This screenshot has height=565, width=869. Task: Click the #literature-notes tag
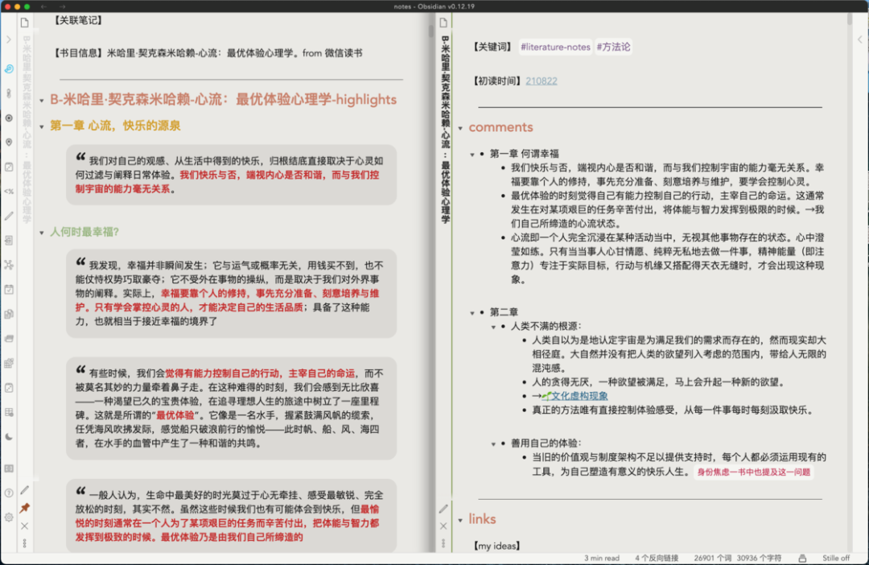[555, 47]
